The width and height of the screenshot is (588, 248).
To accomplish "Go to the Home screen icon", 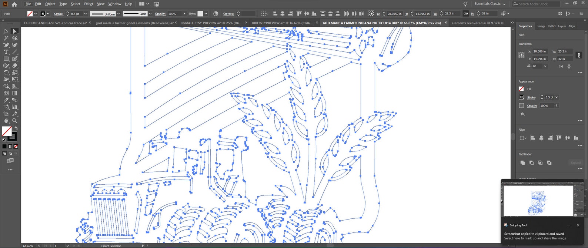I will 14,4.
